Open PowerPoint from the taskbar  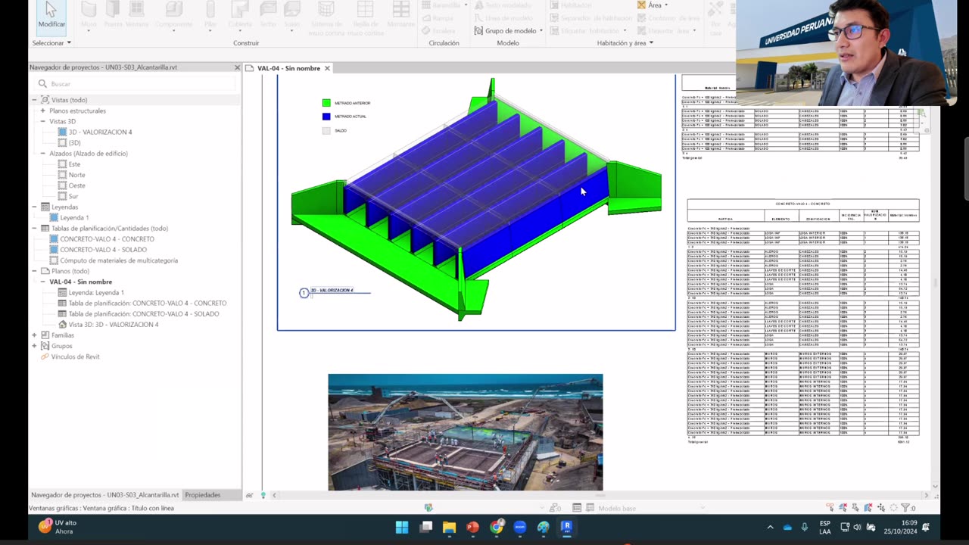(473, 527)
